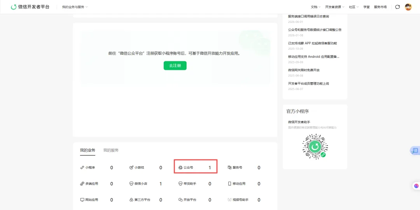
Task: Click the 移动应用 phone icon
Action: point(229,184)
